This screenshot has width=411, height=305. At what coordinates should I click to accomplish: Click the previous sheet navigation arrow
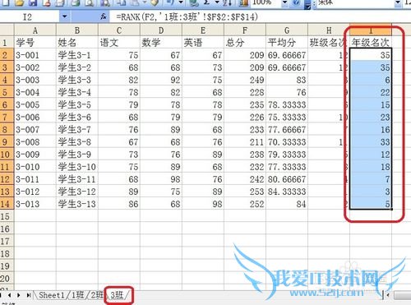coord(10,295)
